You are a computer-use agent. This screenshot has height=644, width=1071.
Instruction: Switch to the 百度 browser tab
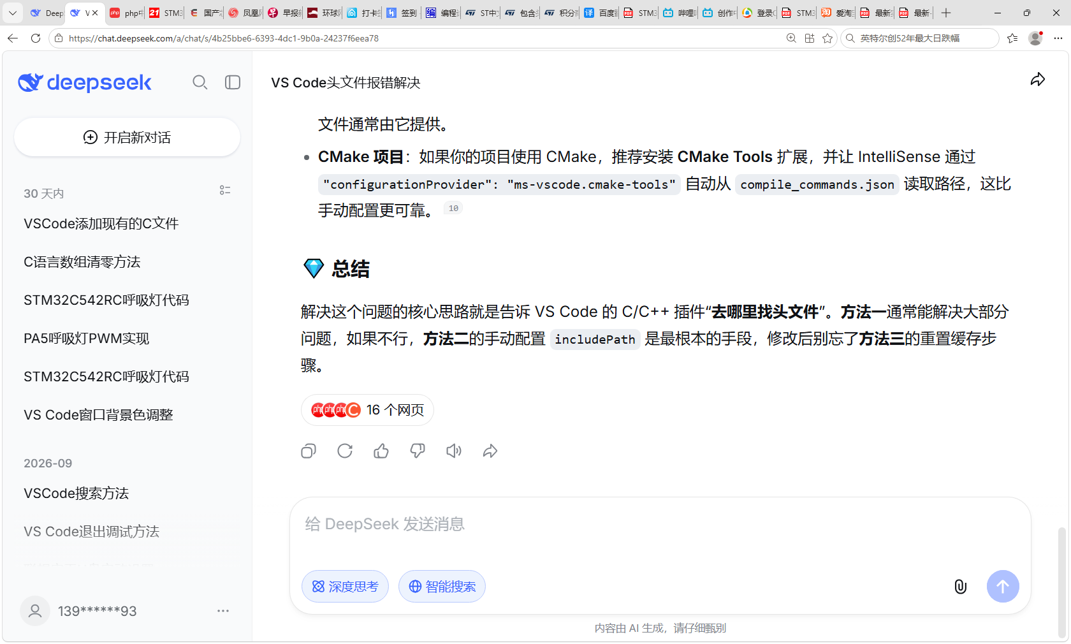click(601, 13)
